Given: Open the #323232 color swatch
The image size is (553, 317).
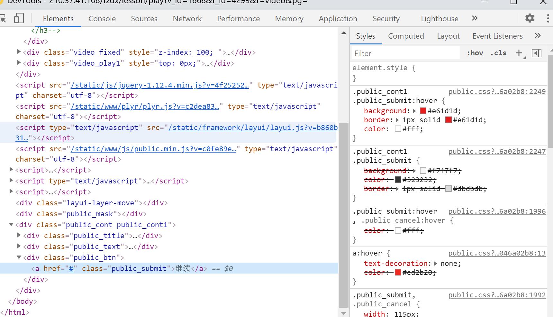Looking at the screenshot, I should (398, 180).
